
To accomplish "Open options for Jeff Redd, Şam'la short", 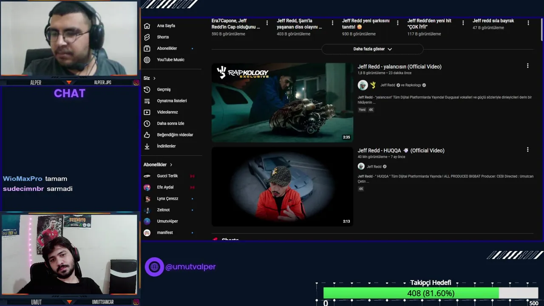I will pos(332,23).
